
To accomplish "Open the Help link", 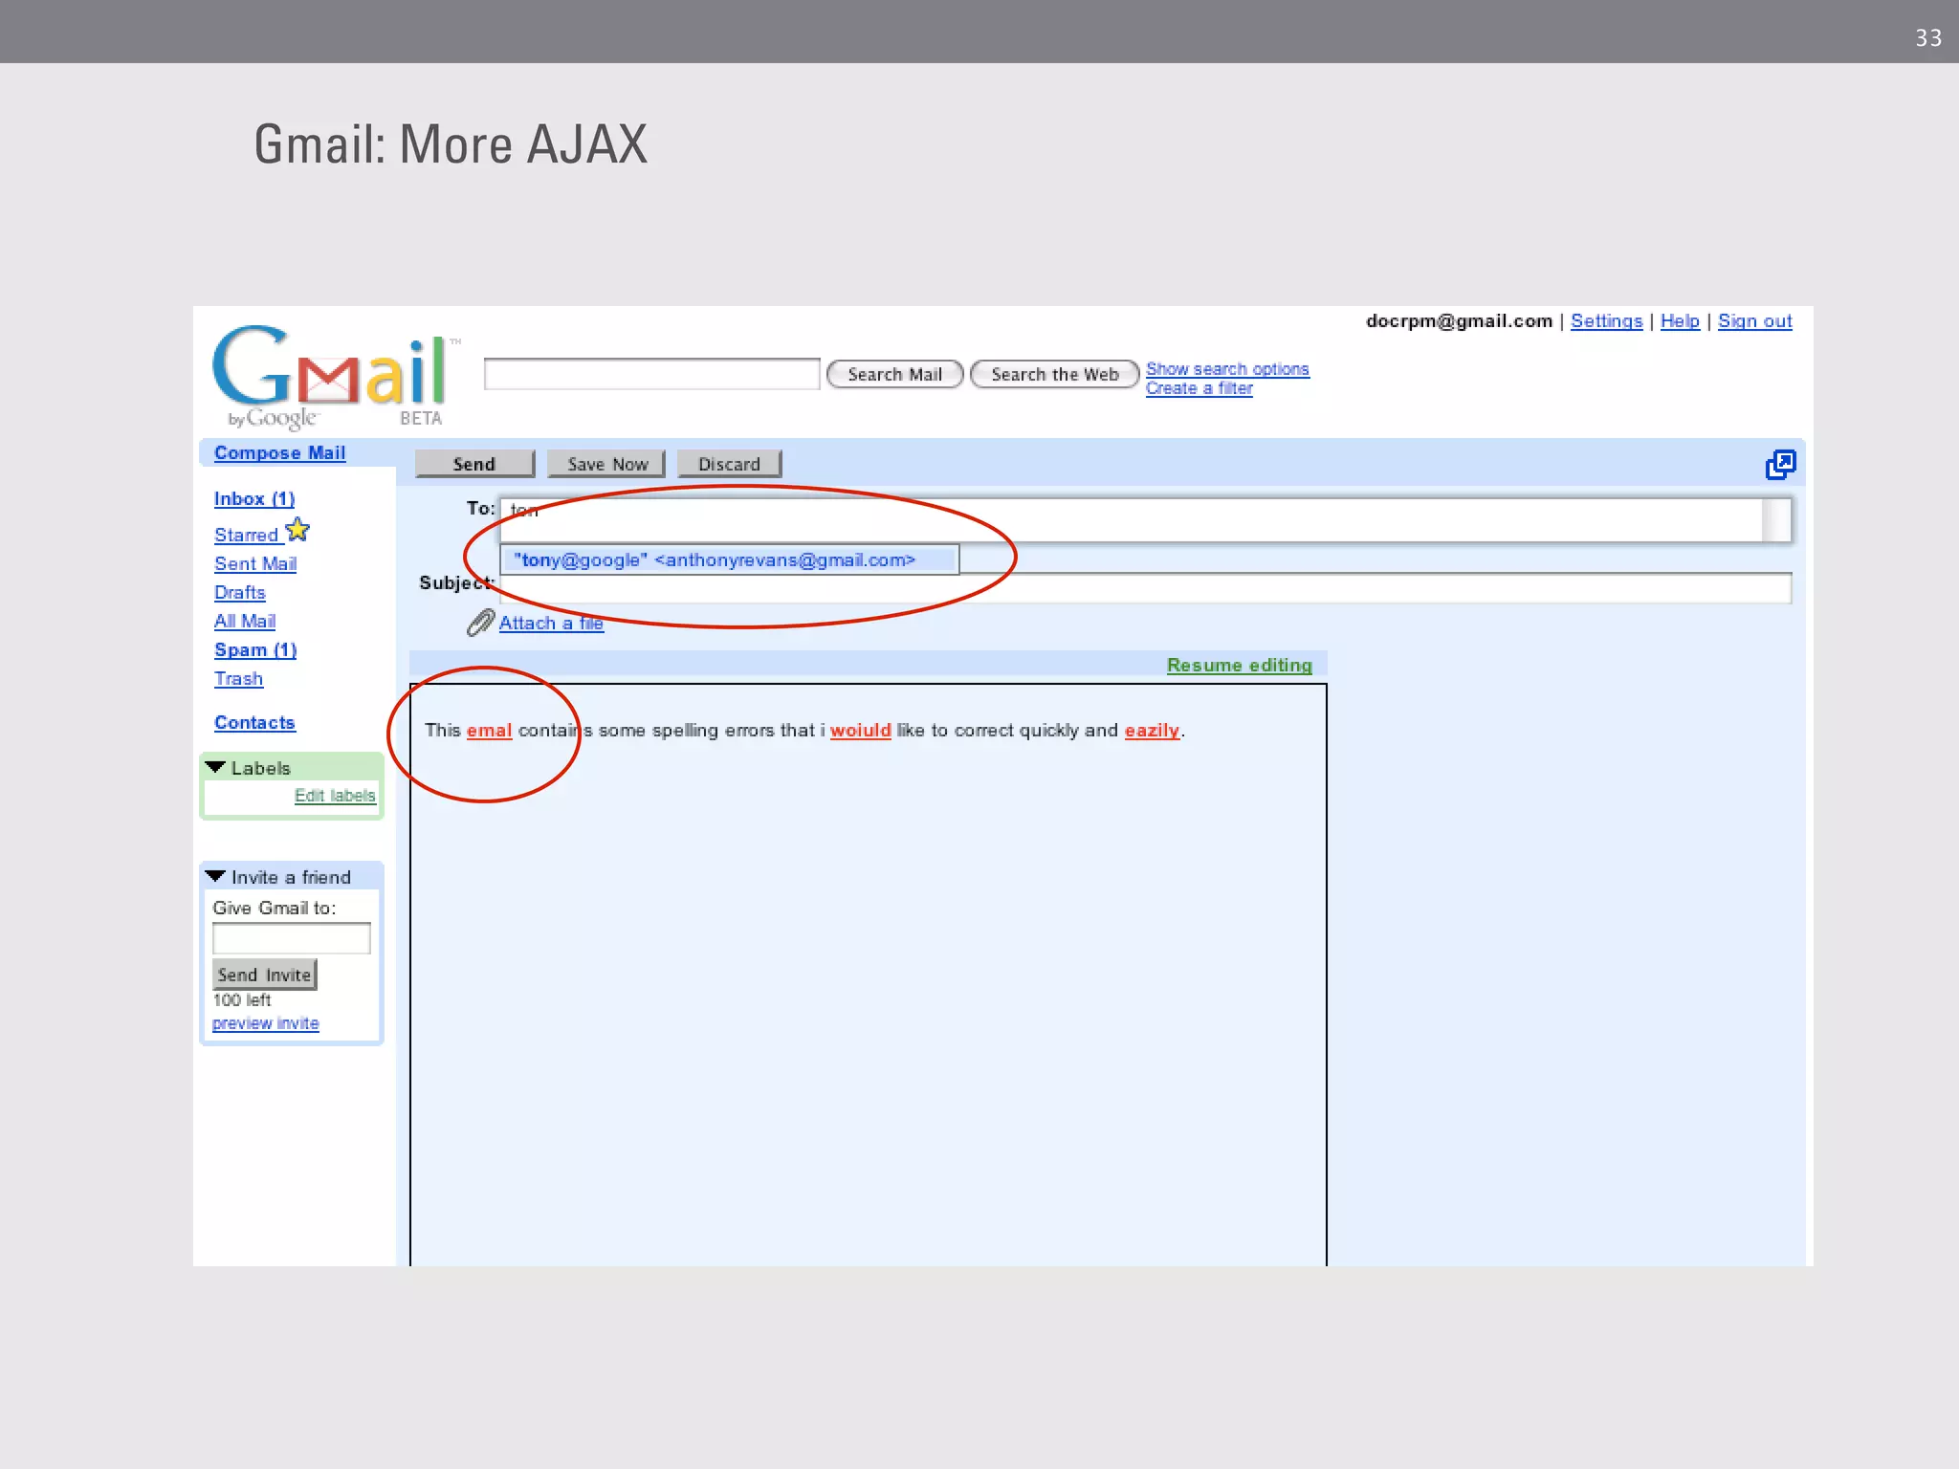I will [x=1680, y=321].
